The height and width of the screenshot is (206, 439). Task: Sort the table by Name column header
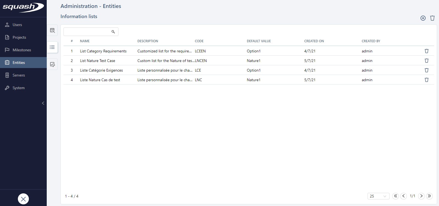click(x=85, y=41)
